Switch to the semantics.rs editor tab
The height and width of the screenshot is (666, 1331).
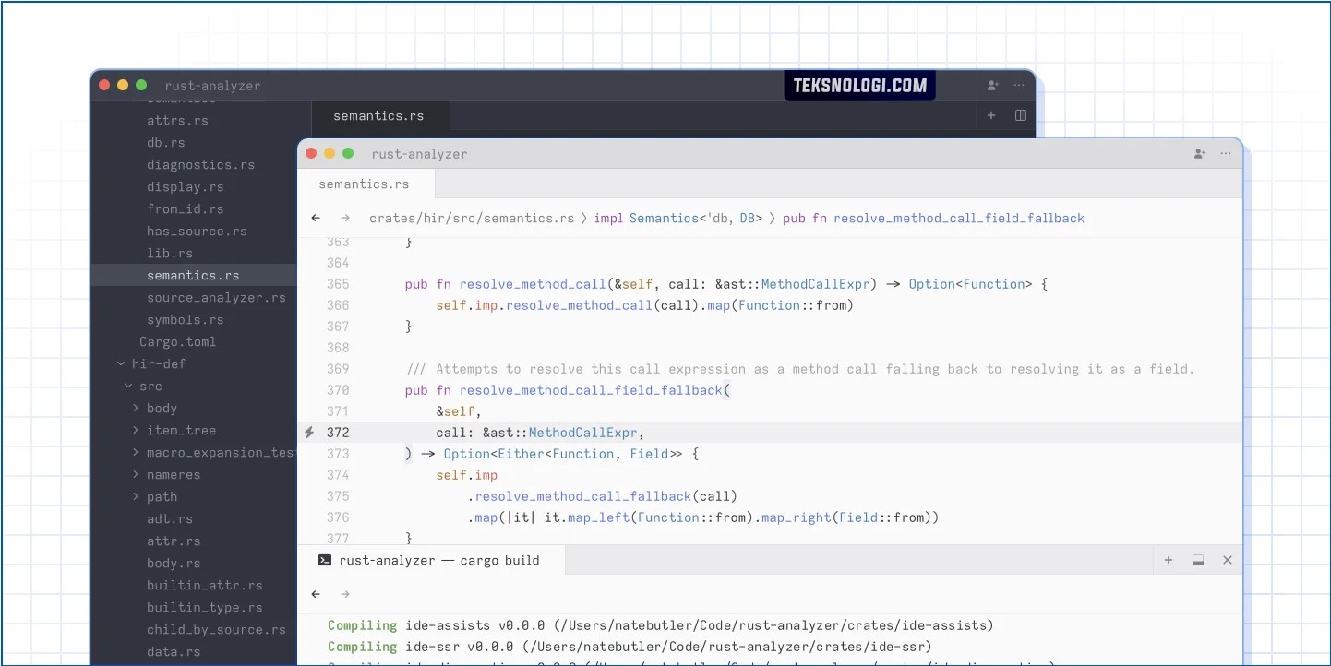click(365, 184)
